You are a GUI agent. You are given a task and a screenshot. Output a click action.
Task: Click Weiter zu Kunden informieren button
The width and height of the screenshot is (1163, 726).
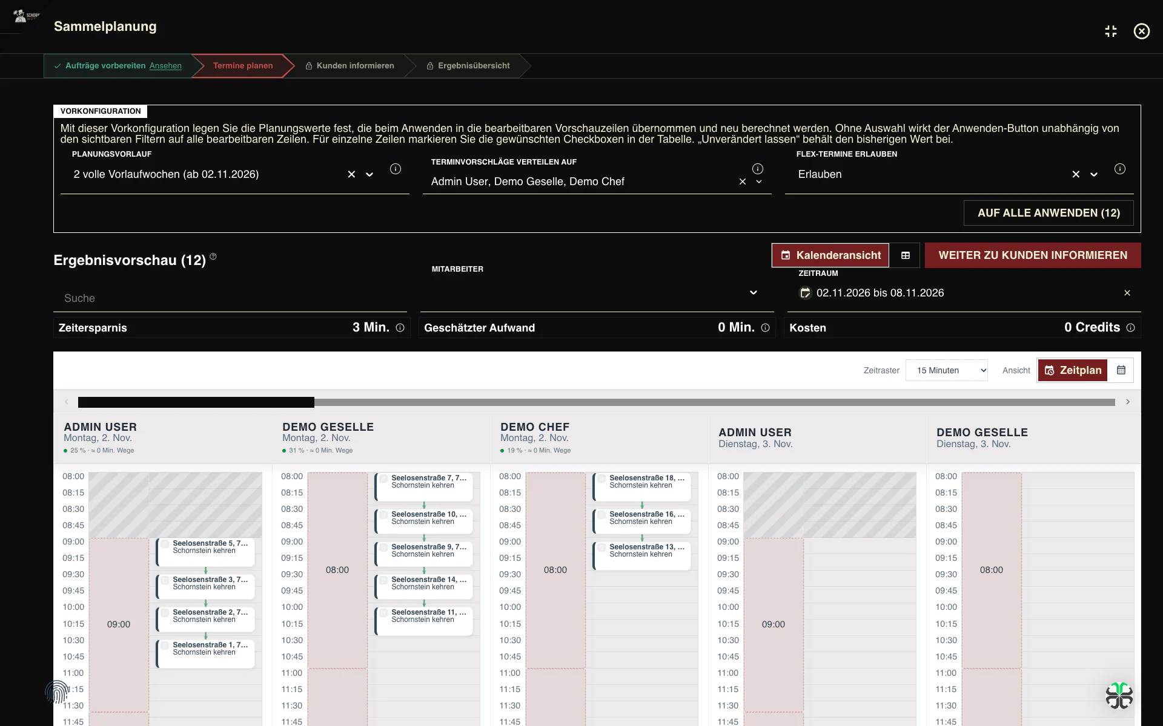1033,255
